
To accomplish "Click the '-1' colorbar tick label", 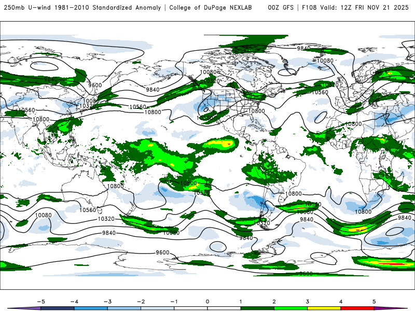I will (x=174, y=302).
